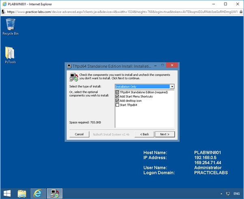
Task: Toggle Tftpd64 Standalone Edition (required) checkbox
Action: pos(117,92)
